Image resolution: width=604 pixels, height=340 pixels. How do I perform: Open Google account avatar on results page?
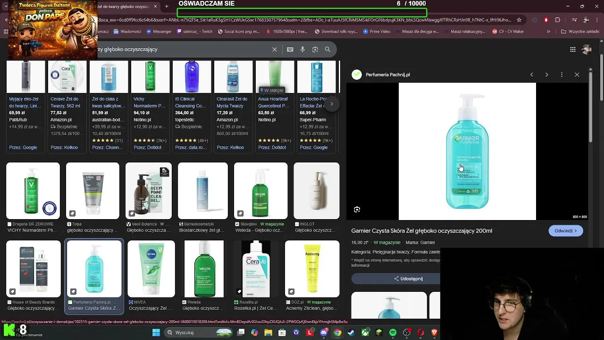click(587, 49)
